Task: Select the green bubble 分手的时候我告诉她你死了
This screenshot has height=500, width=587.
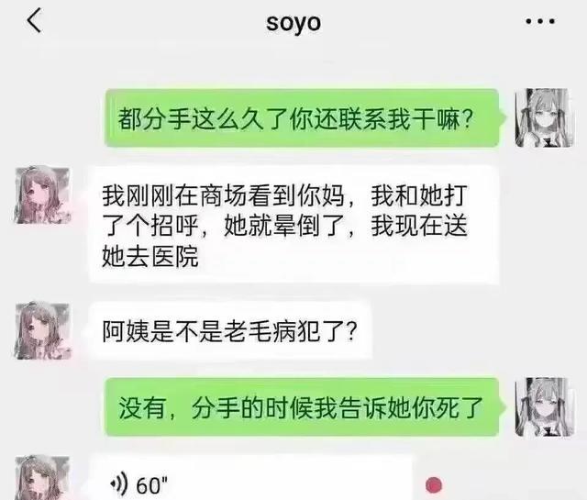Action: (302, 407)
